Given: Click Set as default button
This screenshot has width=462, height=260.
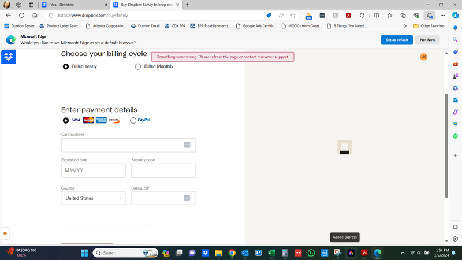Looking at the screenshot, I should click(397, 40).
